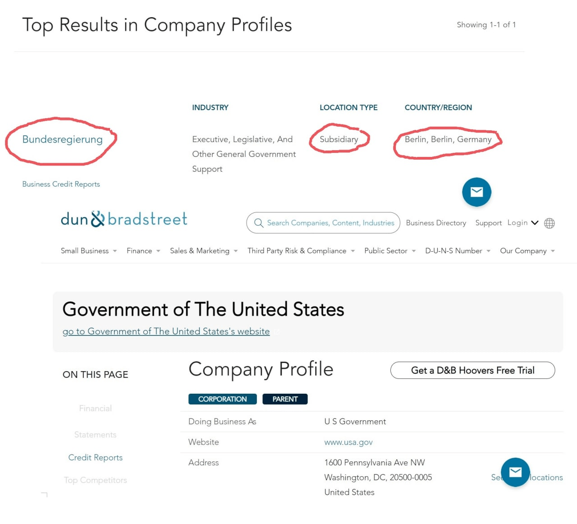Click the magnifying glass search icon

pos(259,223)
